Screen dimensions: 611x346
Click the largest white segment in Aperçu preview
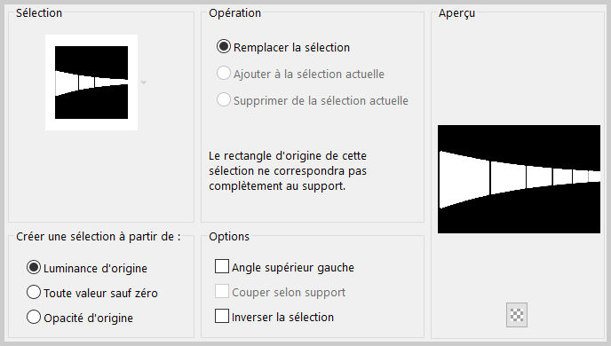tap(464, 179)
